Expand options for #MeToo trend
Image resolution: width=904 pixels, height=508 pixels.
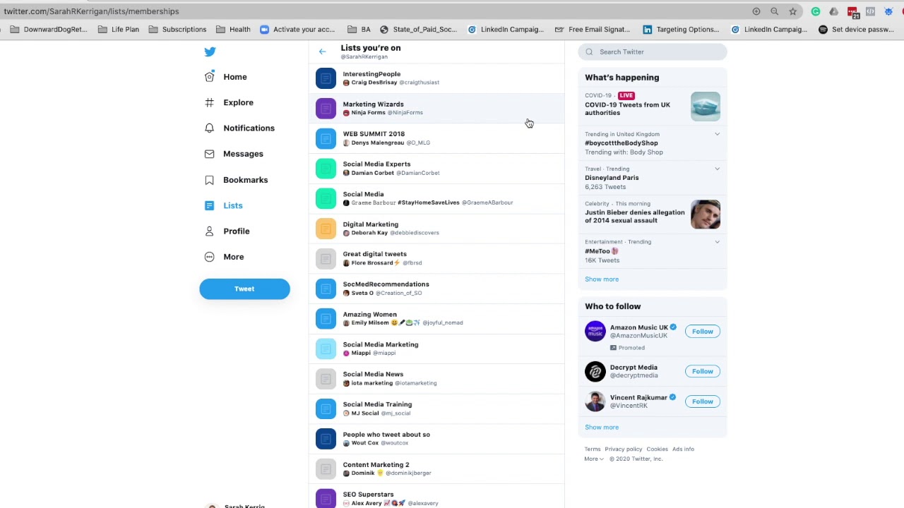click(x=717, y=242)
